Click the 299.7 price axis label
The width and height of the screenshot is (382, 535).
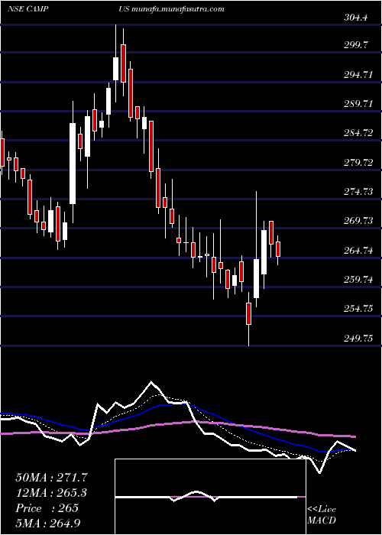pos(356,46)
